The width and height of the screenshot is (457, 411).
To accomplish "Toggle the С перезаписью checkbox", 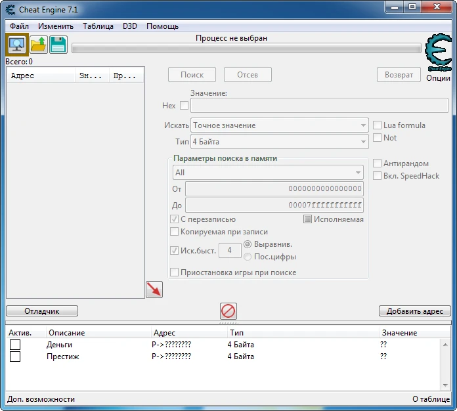I will [x=174, y=219].
